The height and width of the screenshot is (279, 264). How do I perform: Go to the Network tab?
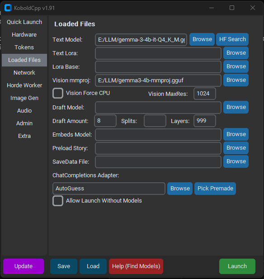pyautogui.click(x=24, y=73)
